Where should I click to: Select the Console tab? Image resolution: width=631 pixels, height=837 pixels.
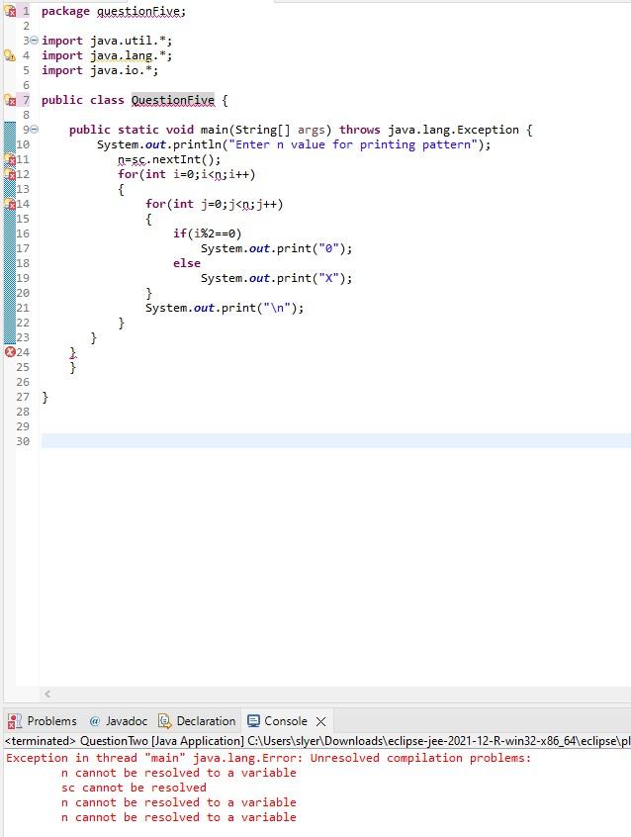[286, 721]
